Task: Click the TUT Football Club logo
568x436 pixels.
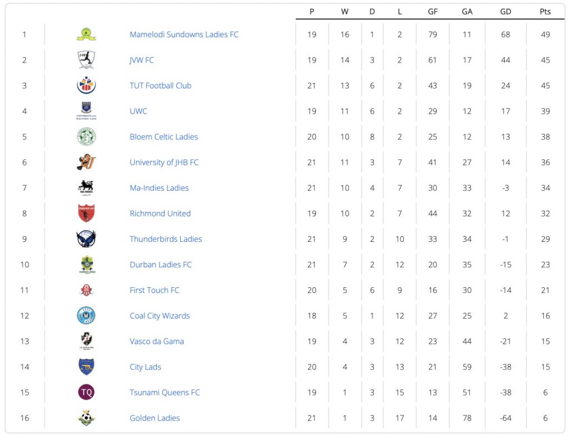Action: click(x=86, y=85)
